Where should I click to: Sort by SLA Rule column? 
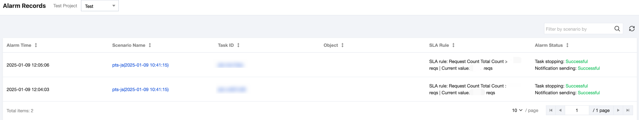tap(453, 45)
